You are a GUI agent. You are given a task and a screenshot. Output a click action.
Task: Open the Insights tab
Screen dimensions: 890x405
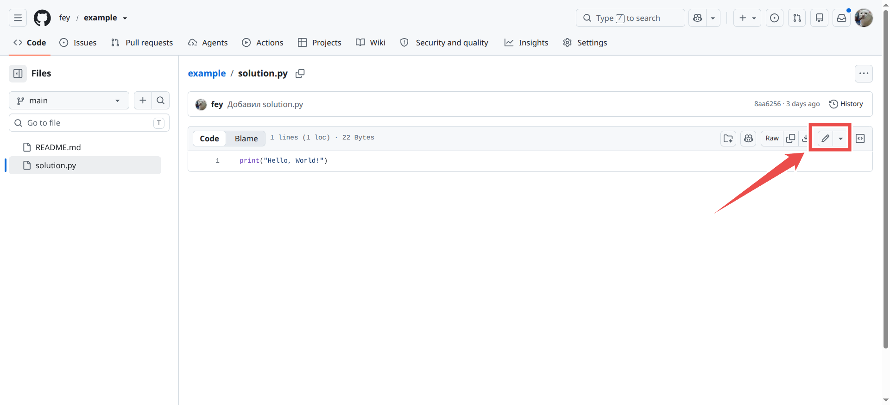click(x=526, y=43)
